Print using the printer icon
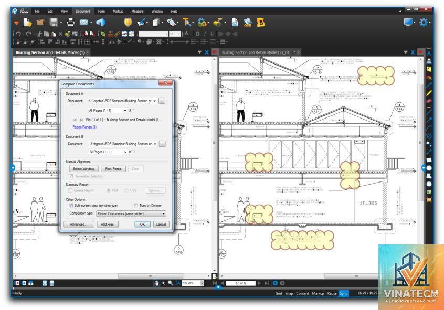The image size is (444, 310). pos(70,23)
